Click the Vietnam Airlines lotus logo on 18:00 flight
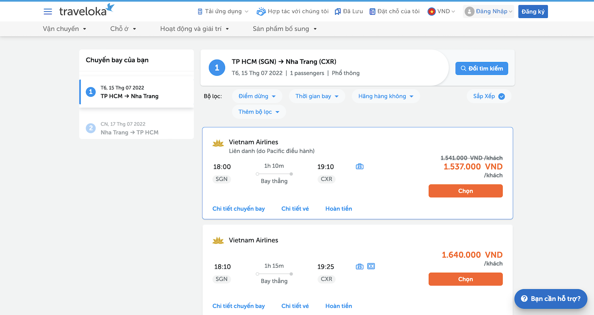This screenshot has width=594, height=315. click(218, 143)
